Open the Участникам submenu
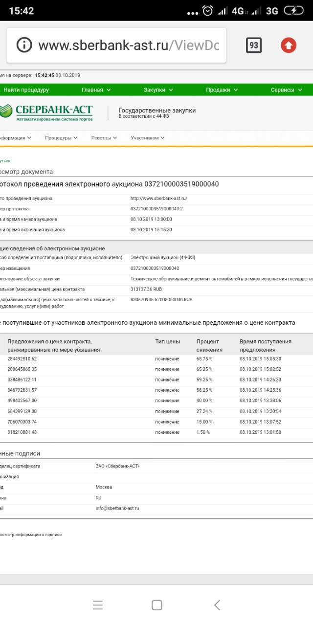Image resolution: width=313 pixels, height=626 pixels. (x=147, y=138)
